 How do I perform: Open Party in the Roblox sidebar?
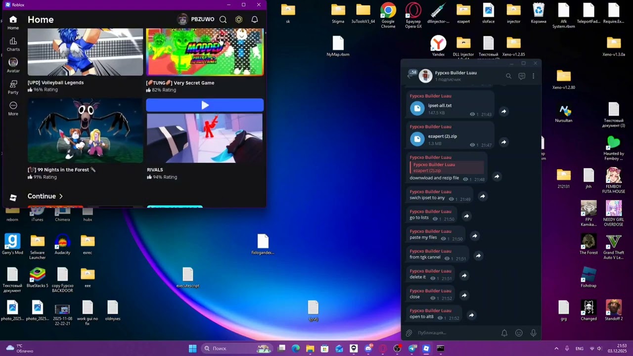click(13, 87)
